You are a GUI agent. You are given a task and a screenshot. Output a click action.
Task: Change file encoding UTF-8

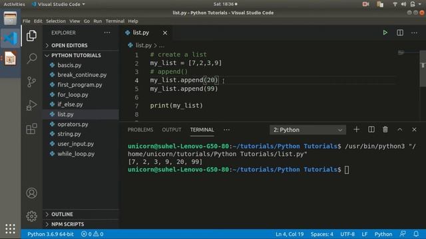tap(347, 234)
